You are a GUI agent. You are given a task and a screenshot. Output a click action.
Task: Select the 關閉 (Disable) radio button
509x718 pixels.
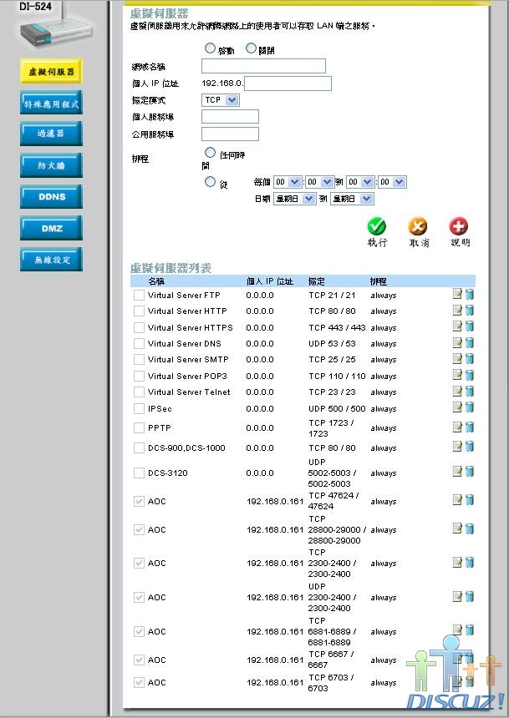point(251,48)
